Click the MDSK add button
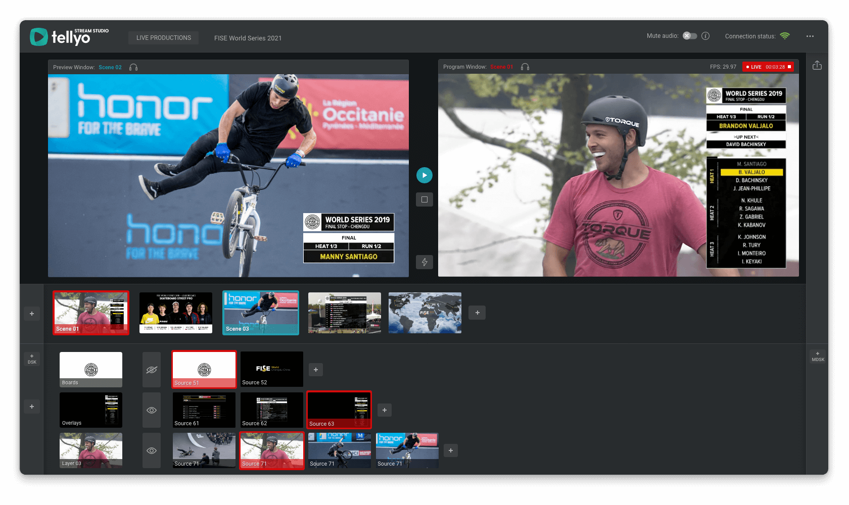Screen dimensions: 849x505 click(818, 357)
